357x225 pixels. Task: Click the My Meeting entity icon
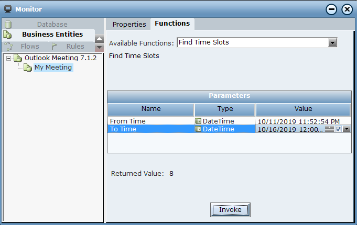click(28, 67)
